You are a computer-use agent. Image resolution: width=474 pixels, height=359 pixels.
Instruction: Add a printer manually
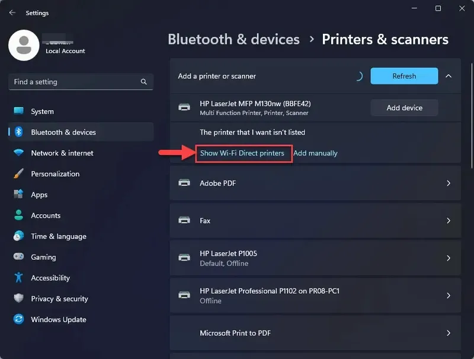pos(316,153)
